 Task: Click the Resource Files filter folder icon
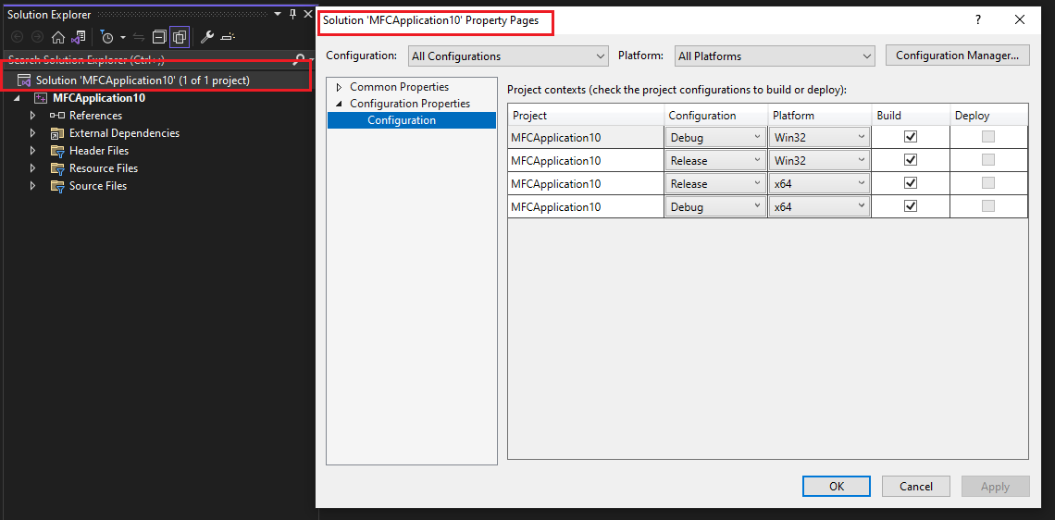(57, 168)
